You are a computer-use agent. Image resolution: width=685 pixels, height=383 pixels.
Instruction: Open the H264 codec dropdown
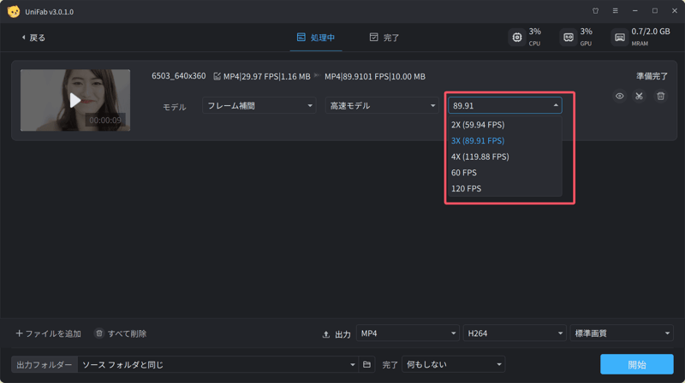pyautogui.click(x=514, y=333)
